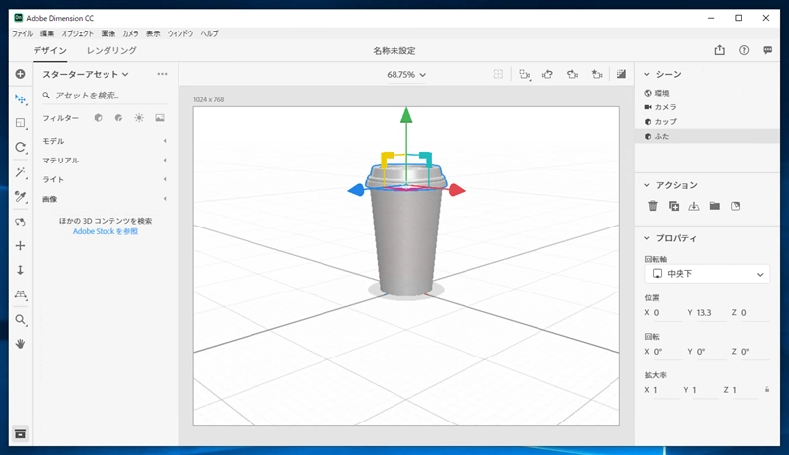This screenshot has height=455, width=789.
Task: Select カップ in the scene list
Action: point(707,121)
